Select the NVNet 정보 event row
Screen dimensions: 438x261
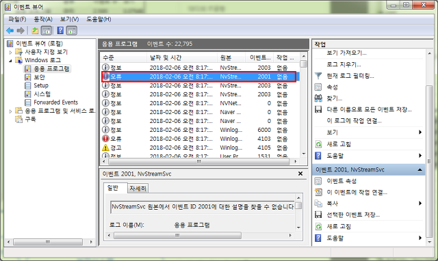200,103
